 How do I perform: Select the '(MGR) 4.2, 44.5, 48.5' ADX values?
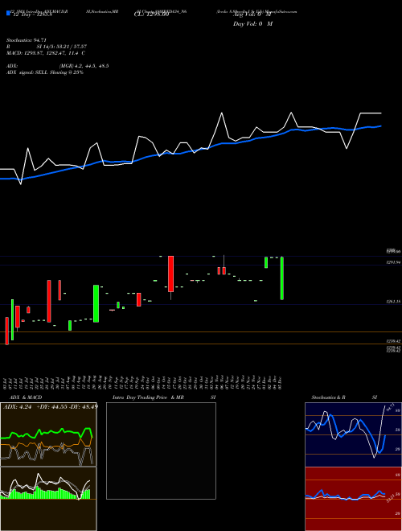point(84,66)
